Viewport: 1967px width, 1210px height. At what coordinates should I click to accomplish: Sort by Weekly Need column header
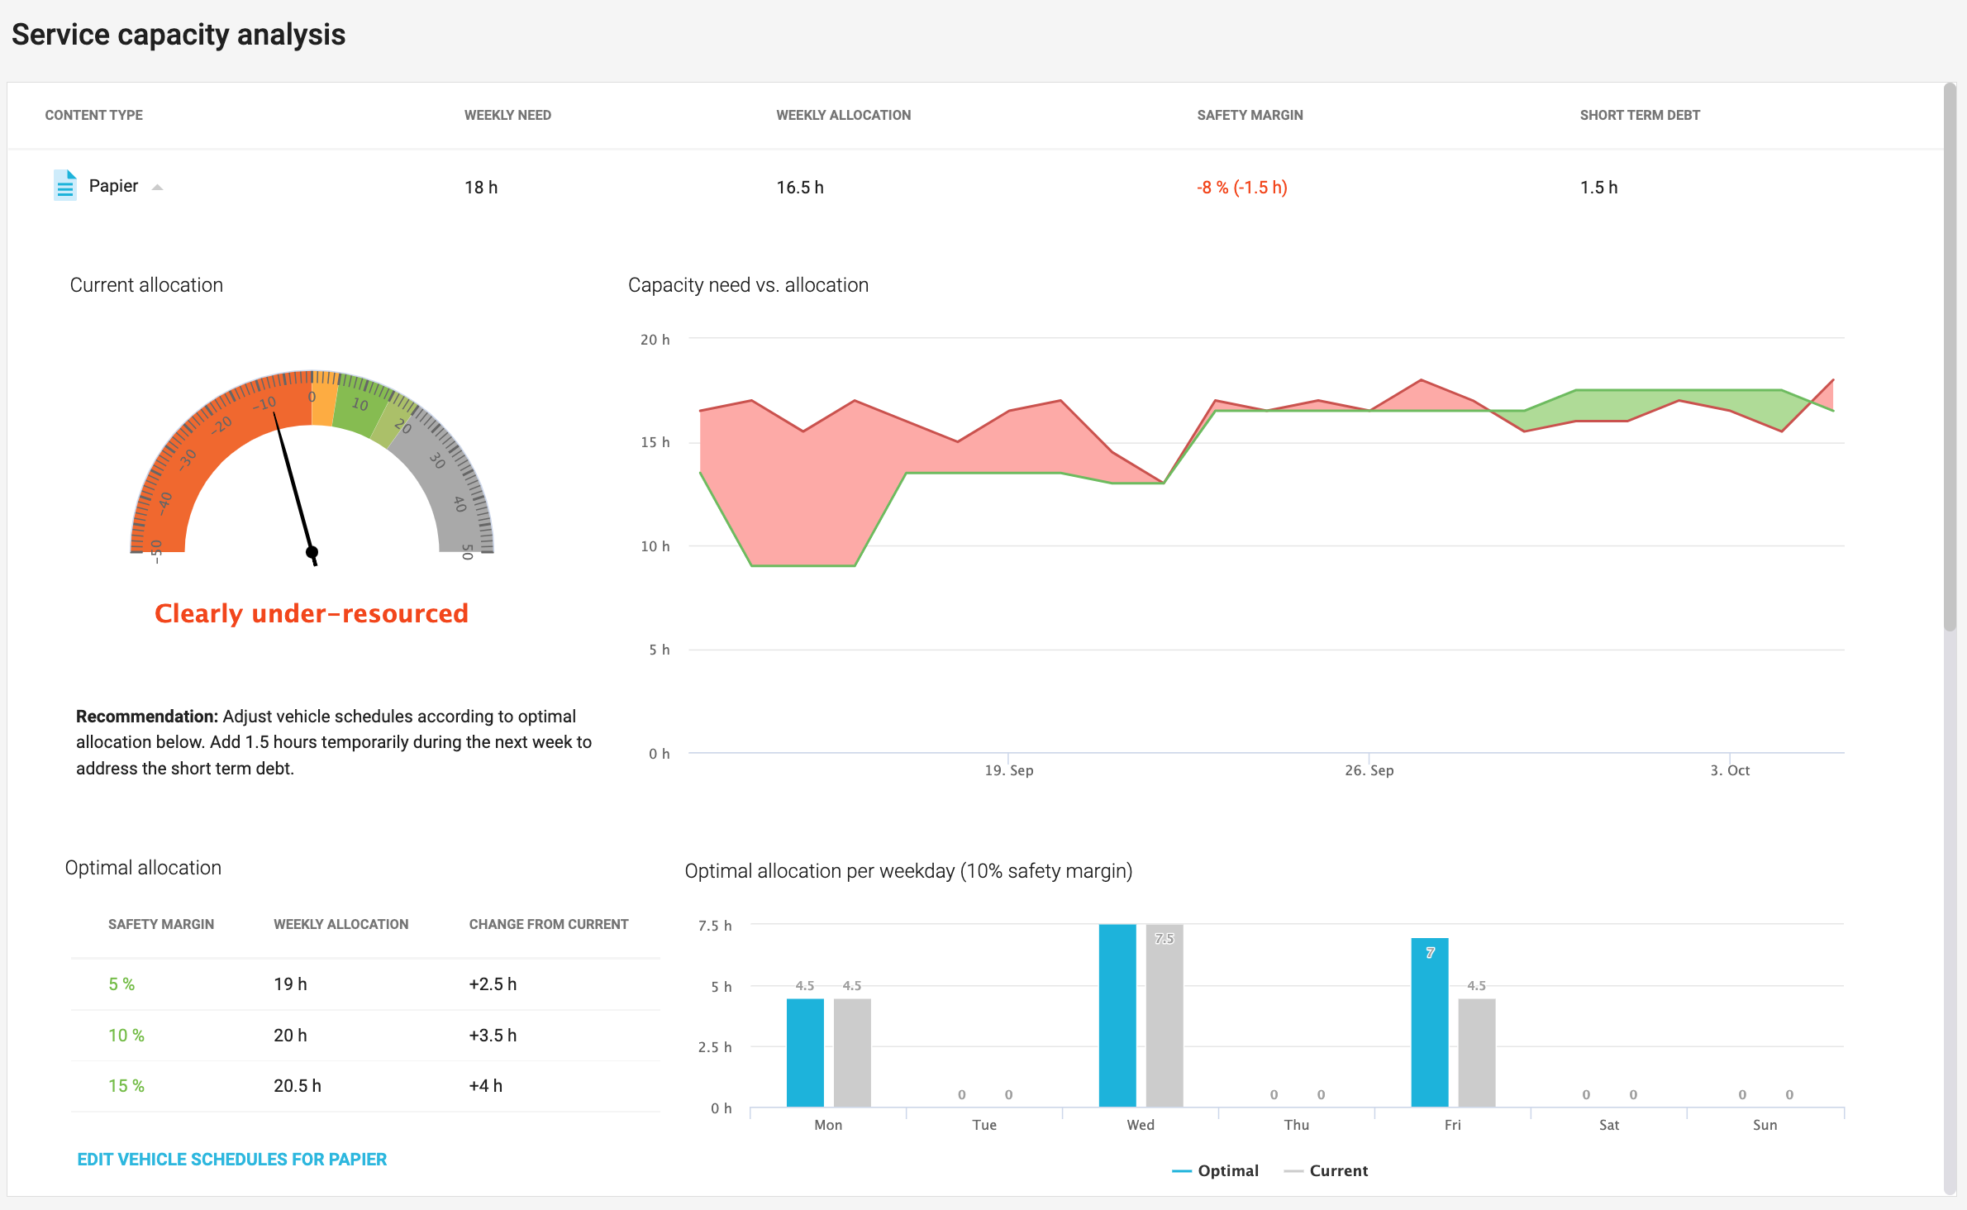[507, 115]
